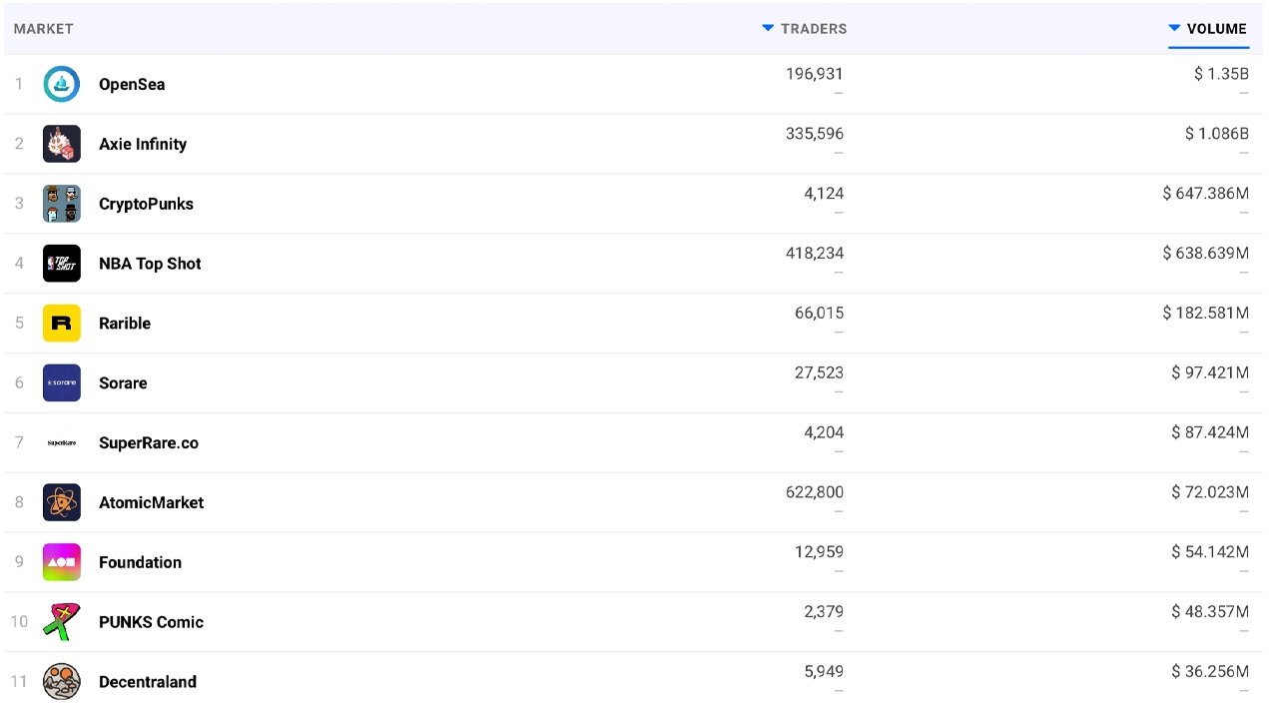The height and width of the screenshot is (710, 1269).
Task: Click the traders count 66,015
Action: coord(819,314)
